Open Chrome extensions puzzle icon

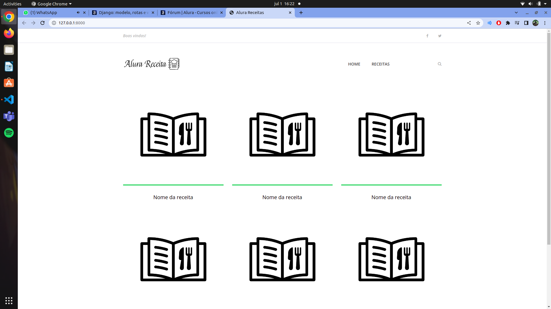tap(508, 23)
